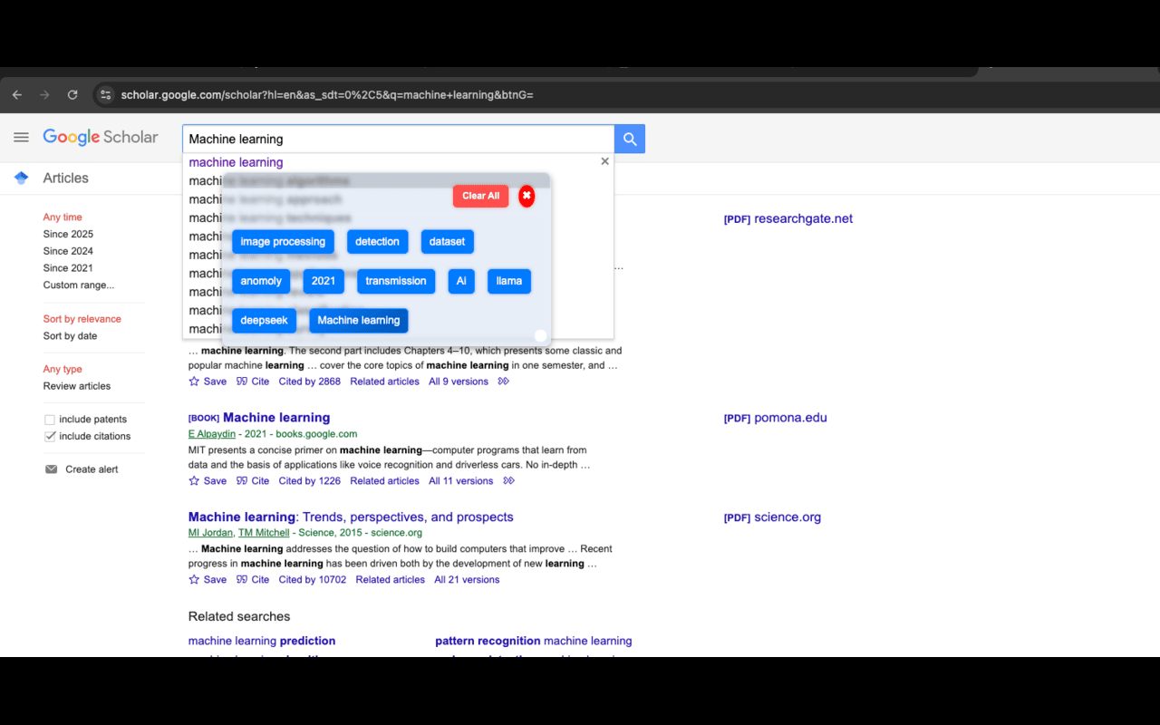Open the hamburger menu next to Google Scholar
The image size is (1160, 725).
click(21, 138)
